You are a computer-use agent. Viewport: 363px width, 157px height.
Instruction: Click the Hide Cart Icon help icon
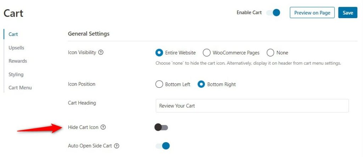point(103,127)
